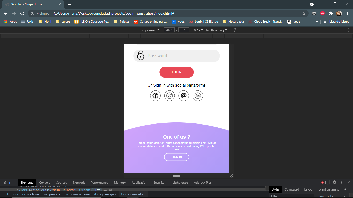Open the Layout pane tab
353x198 pixels.
point(309,189)
